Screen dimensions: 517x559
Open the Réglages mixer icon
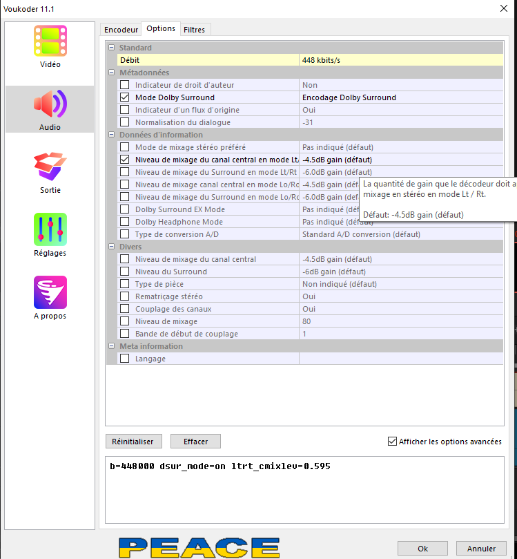pyautogui.click(x=50, y=229)
